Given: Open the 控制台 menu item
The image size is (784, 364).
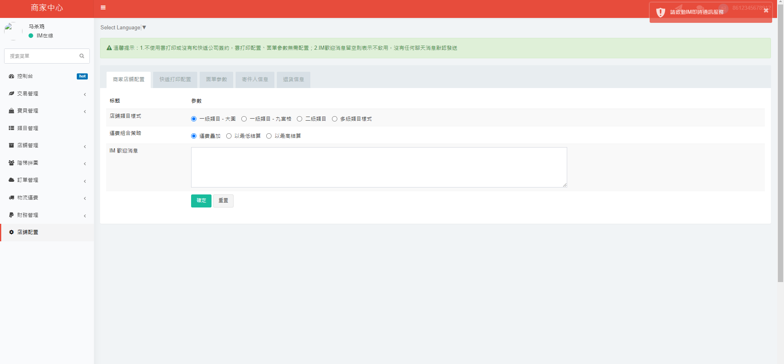Looking at the screenshot, I should 47,76.
